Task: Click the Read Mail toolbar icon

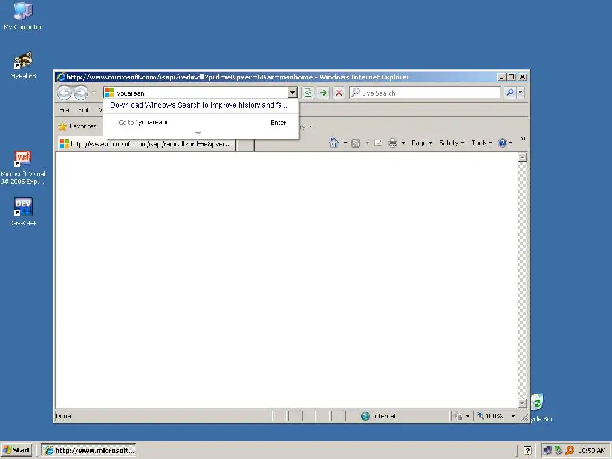Action: [378, 143]
